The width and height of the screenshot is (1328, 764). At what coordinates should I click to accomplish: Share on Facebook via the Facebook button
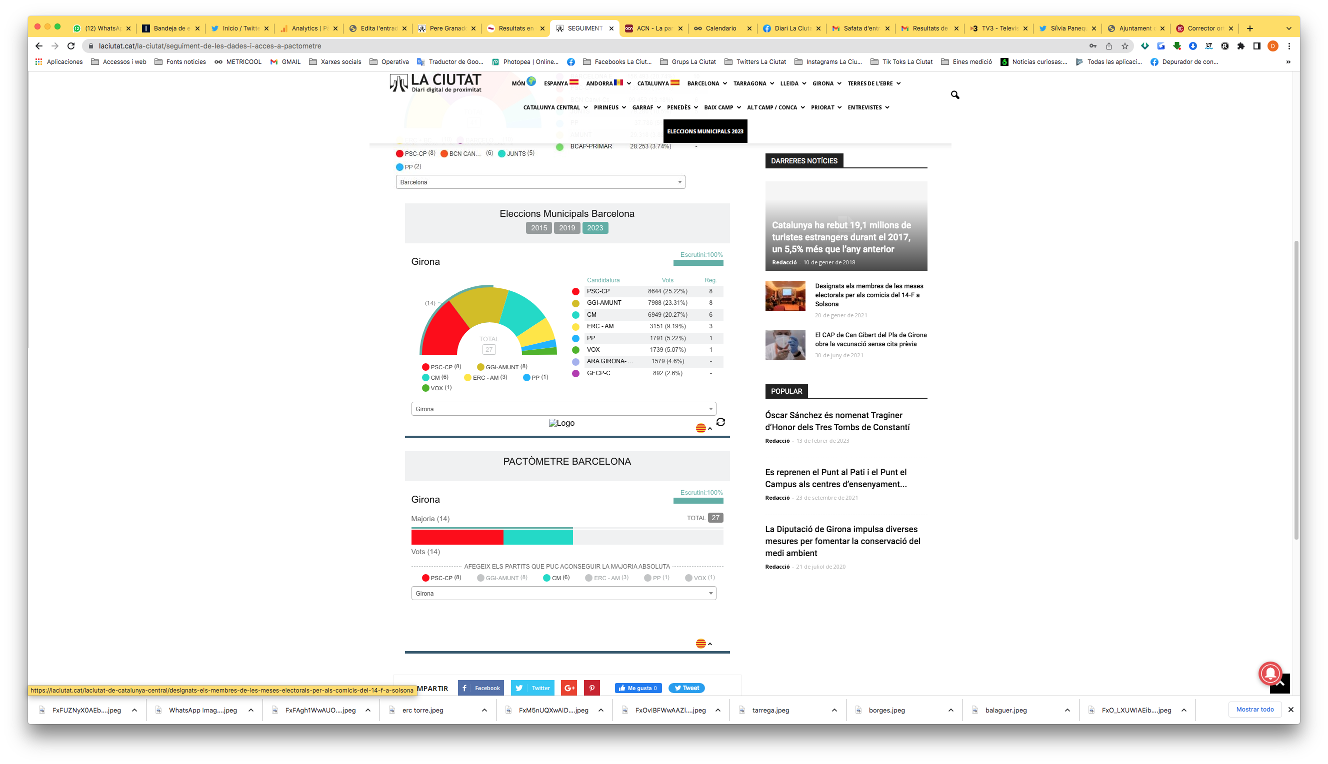481,688
